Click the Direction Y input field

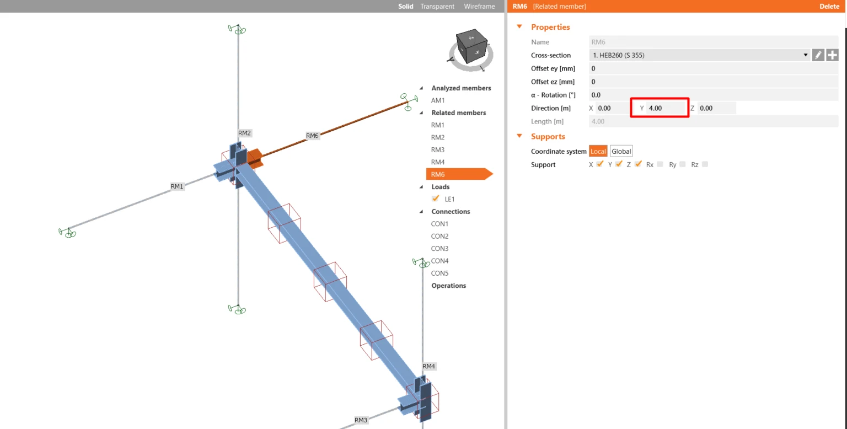point(667,108)
